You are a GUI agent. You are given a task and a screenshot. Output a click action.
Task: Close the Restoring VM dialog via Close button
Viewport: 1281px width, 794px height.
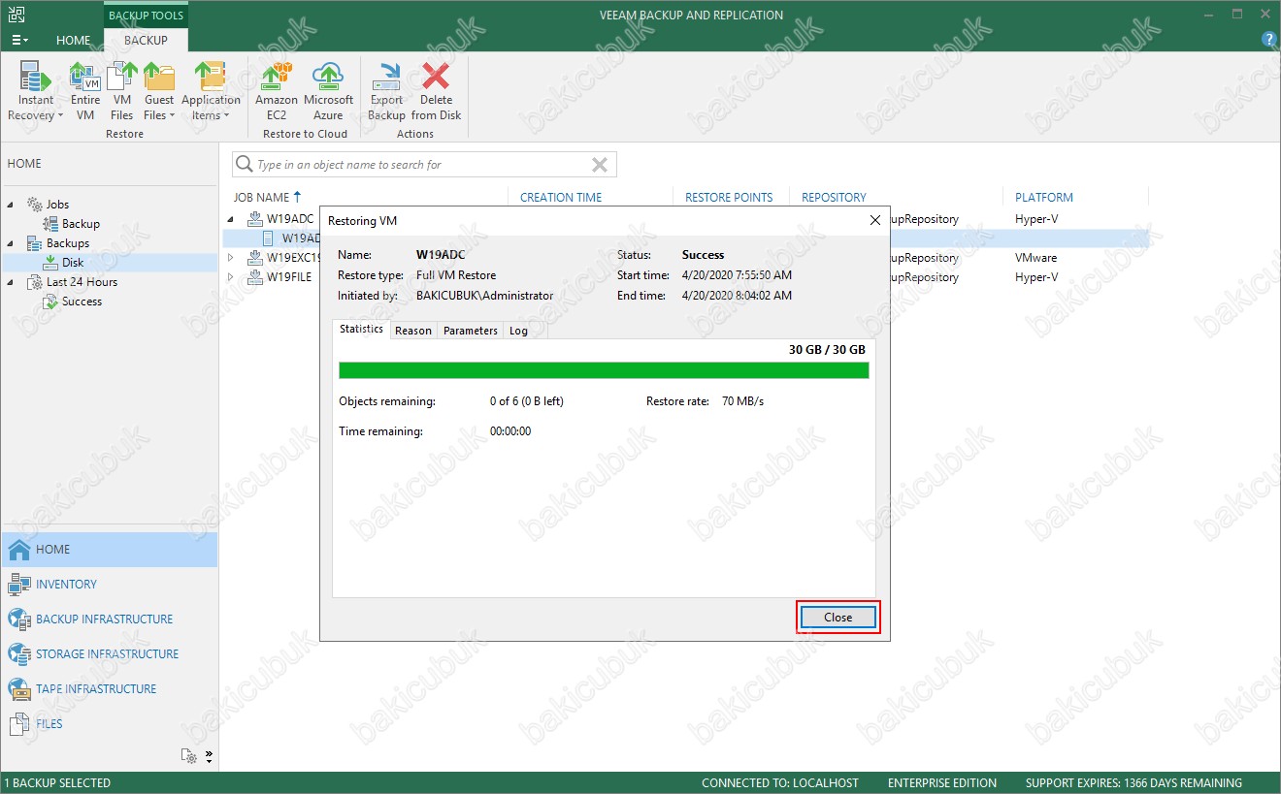coord(838,618)
